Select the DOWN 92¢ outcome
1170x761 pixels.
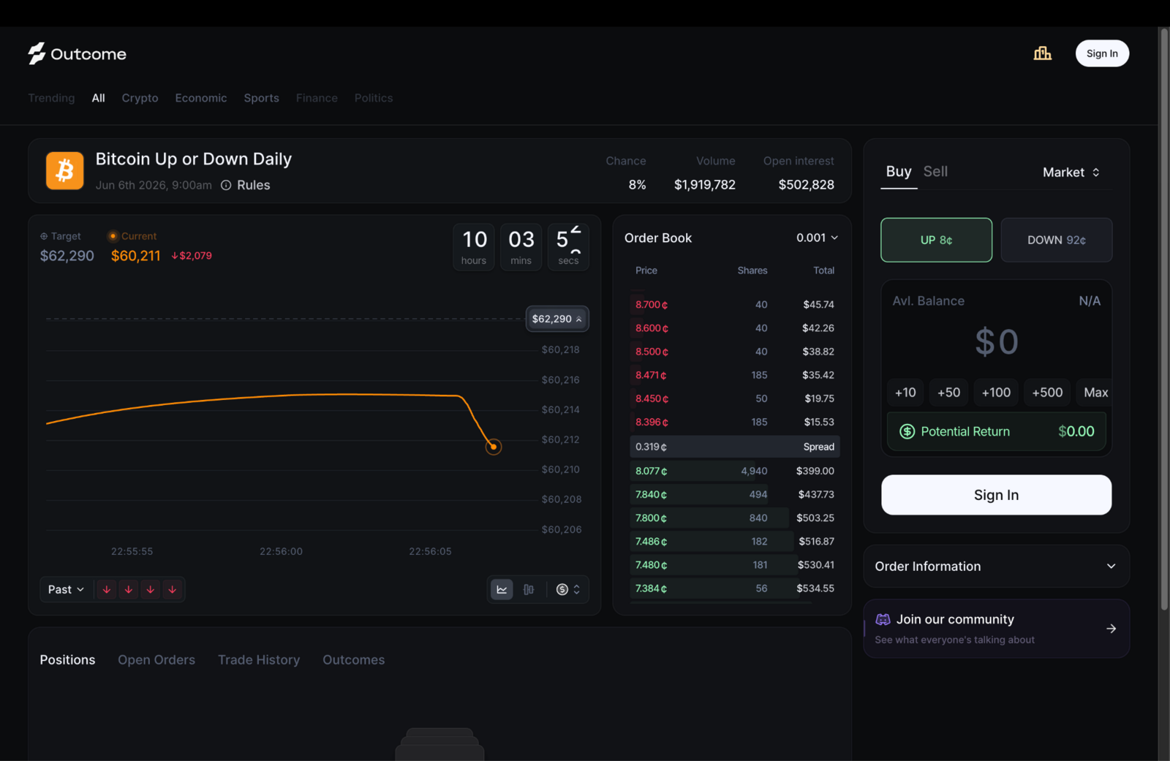[1056, 240]
